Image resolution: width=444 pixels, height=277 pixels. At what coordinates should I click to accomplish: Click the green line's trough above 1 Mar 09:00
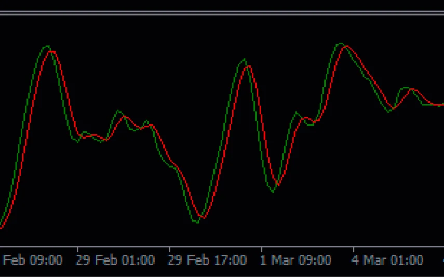(x=273, y=192)
